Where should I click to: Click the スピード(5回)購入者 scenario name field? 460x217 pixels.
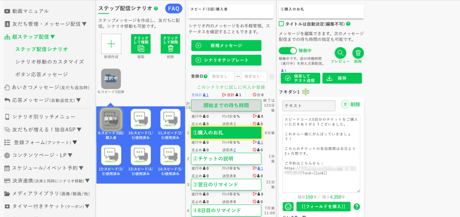[x=230, y=11]
